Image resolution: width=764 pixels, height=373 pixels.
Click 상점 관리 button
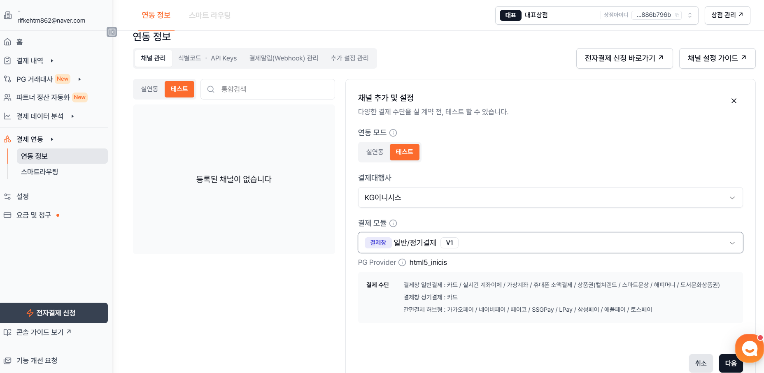(727, 15)
